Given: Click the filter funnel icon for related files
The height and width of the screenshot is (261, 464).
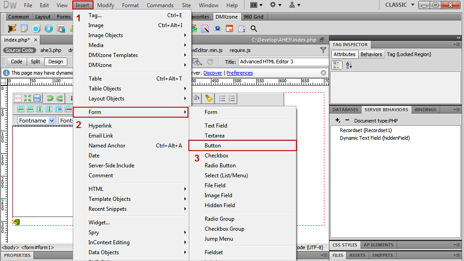Looking at the screenshot, I should click(x=323, y=50).
